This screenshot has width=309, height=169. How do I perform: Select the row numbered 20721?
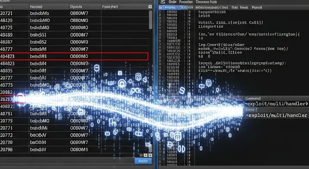[74, 13]
